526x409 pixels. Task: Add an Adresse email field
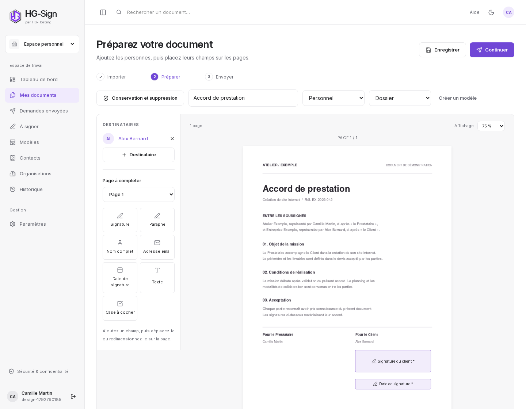[157, 247]
